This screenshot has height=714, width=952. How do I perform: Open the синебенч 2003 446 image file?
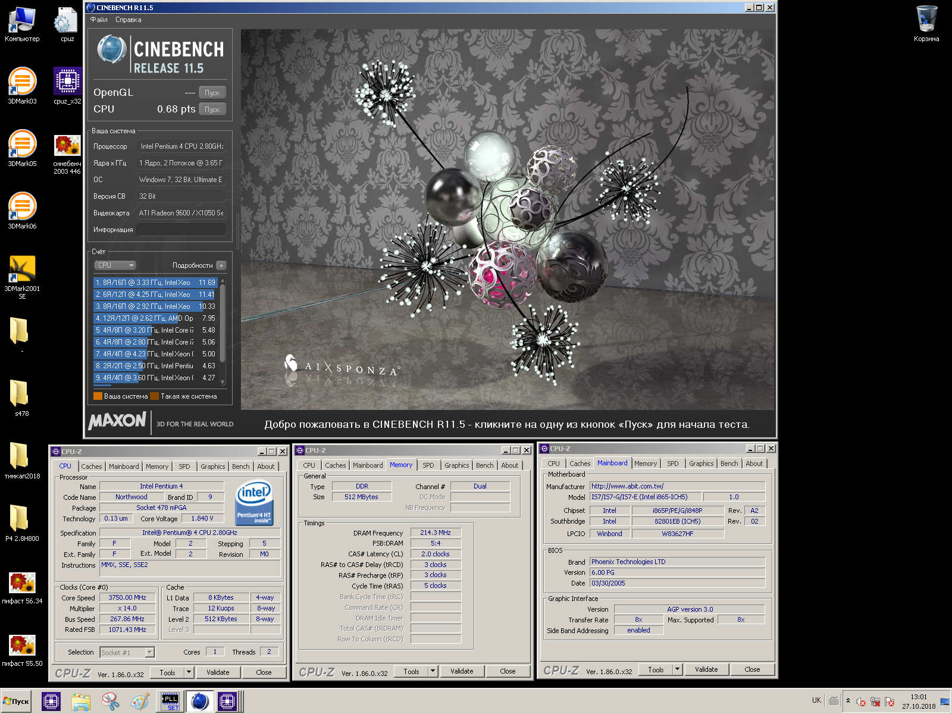[x=67, y=154]
